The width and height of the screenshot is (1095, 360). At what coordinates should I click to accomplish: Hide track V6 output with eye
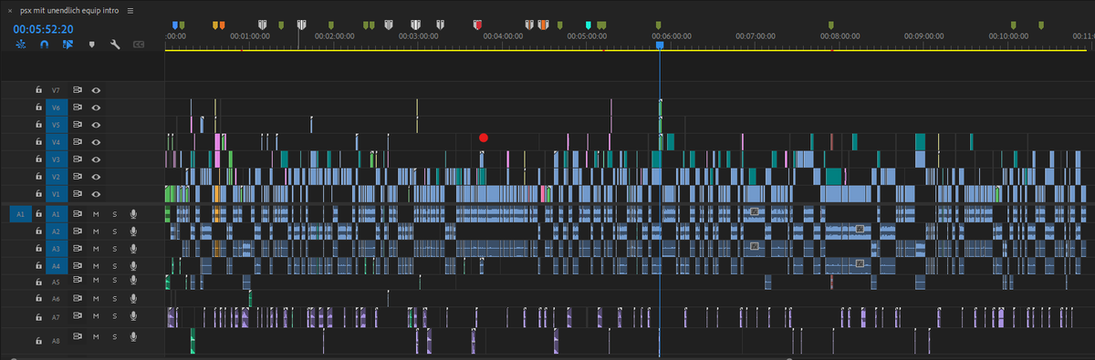click(x=96, y=108)
